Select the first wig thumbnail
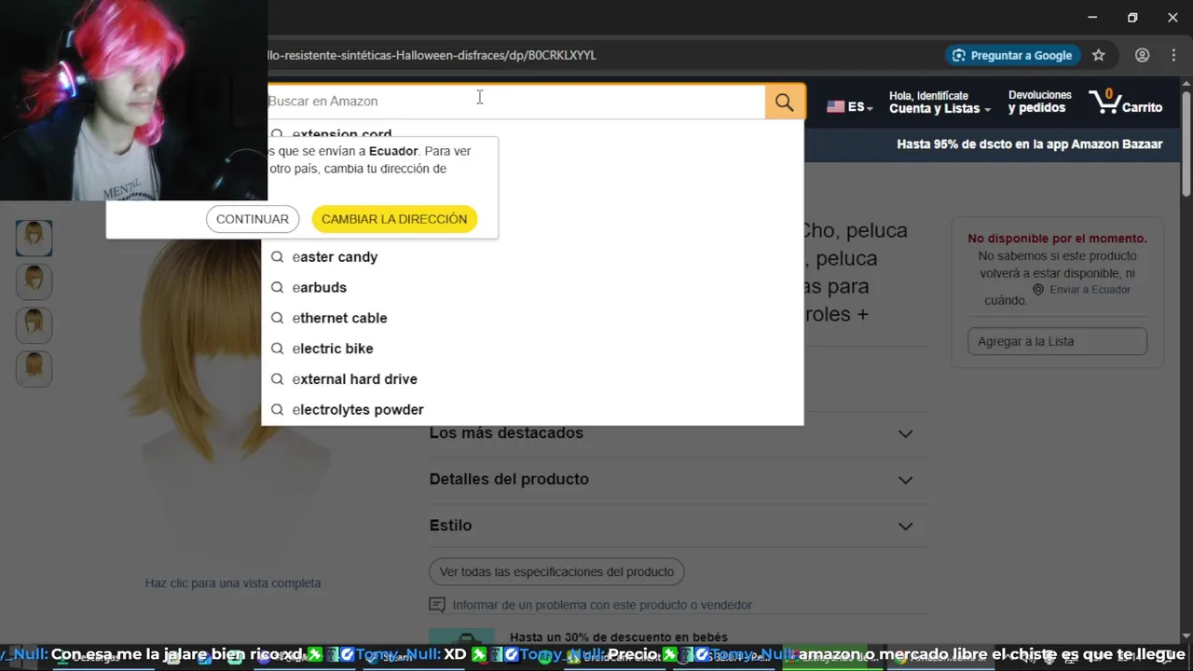Screen dimensions: 1193x671 coord(34,239)
